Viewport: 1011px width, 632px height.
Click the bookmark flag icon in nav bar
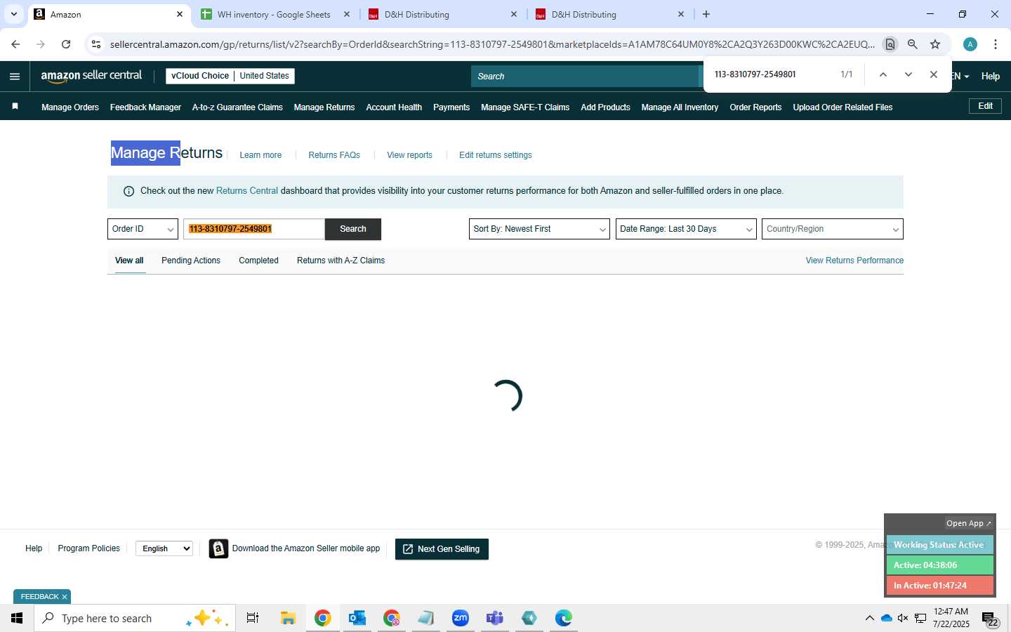pos(15,107)
